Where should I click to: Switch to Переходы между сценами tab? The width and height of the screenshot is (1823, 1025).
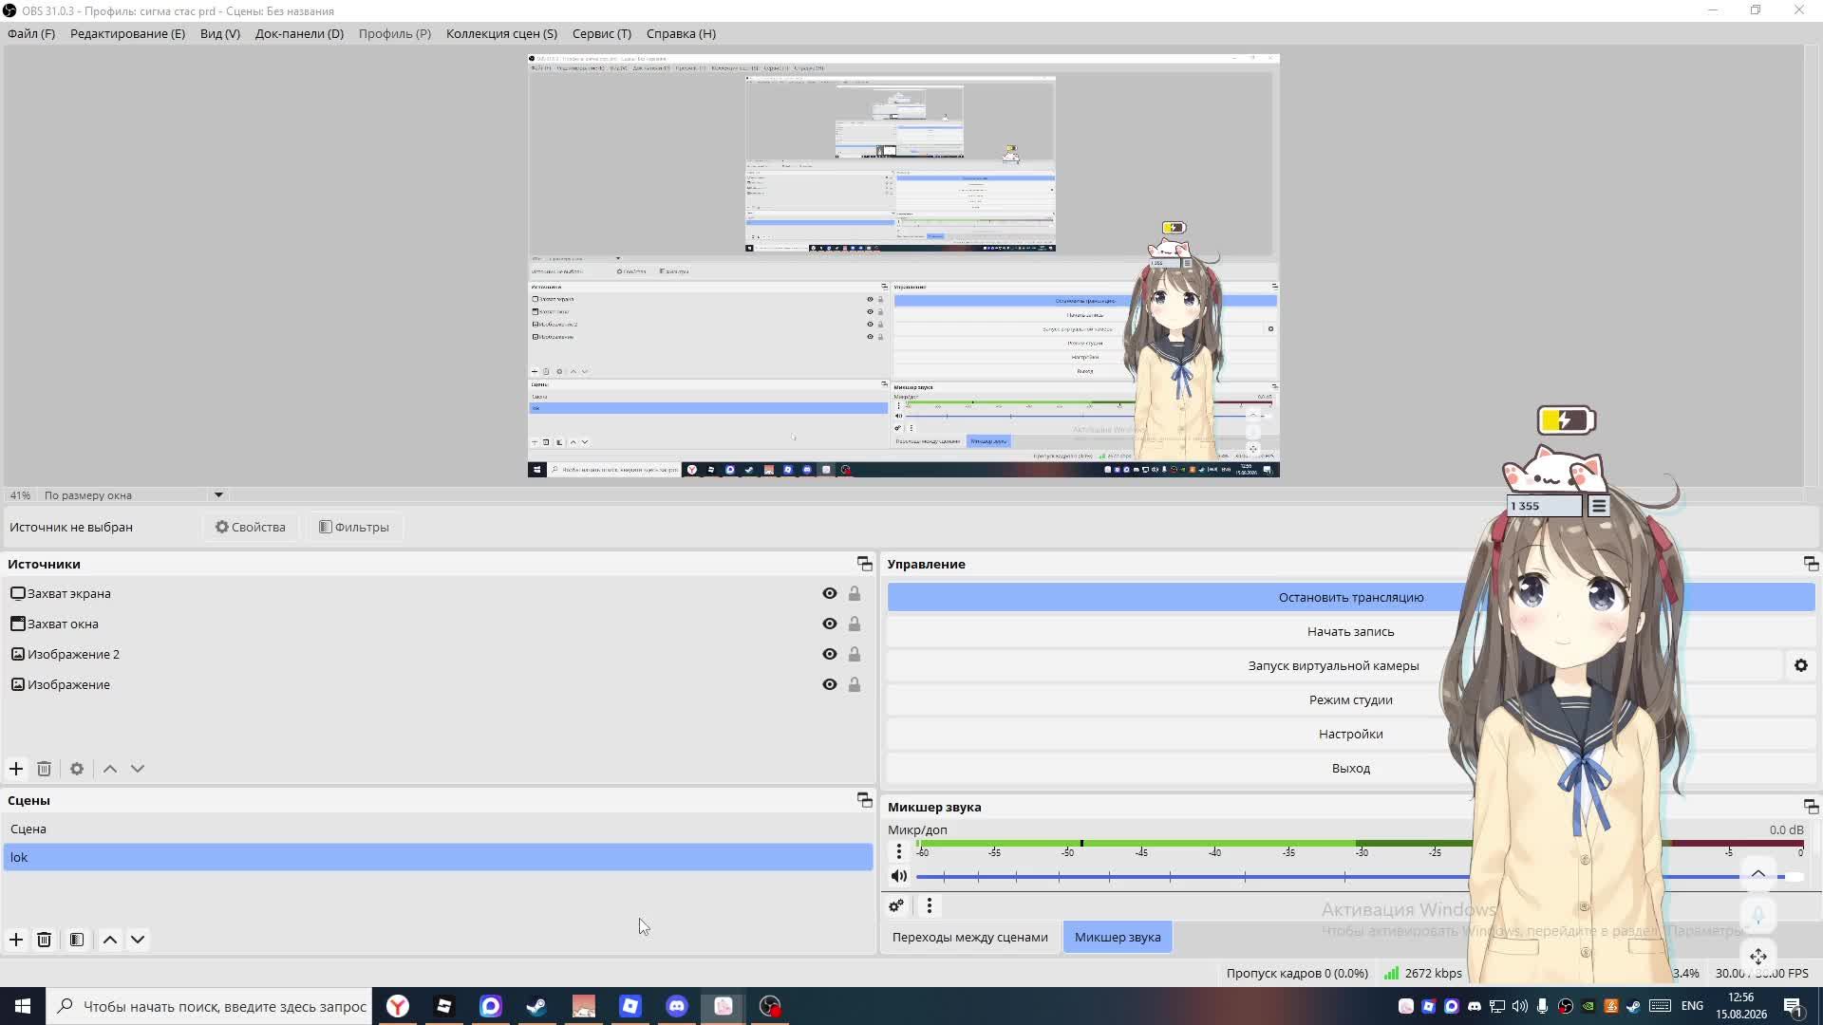969,937
